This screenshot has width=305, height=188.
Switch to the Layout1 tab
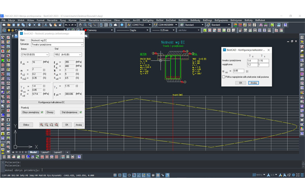[45, 153]
